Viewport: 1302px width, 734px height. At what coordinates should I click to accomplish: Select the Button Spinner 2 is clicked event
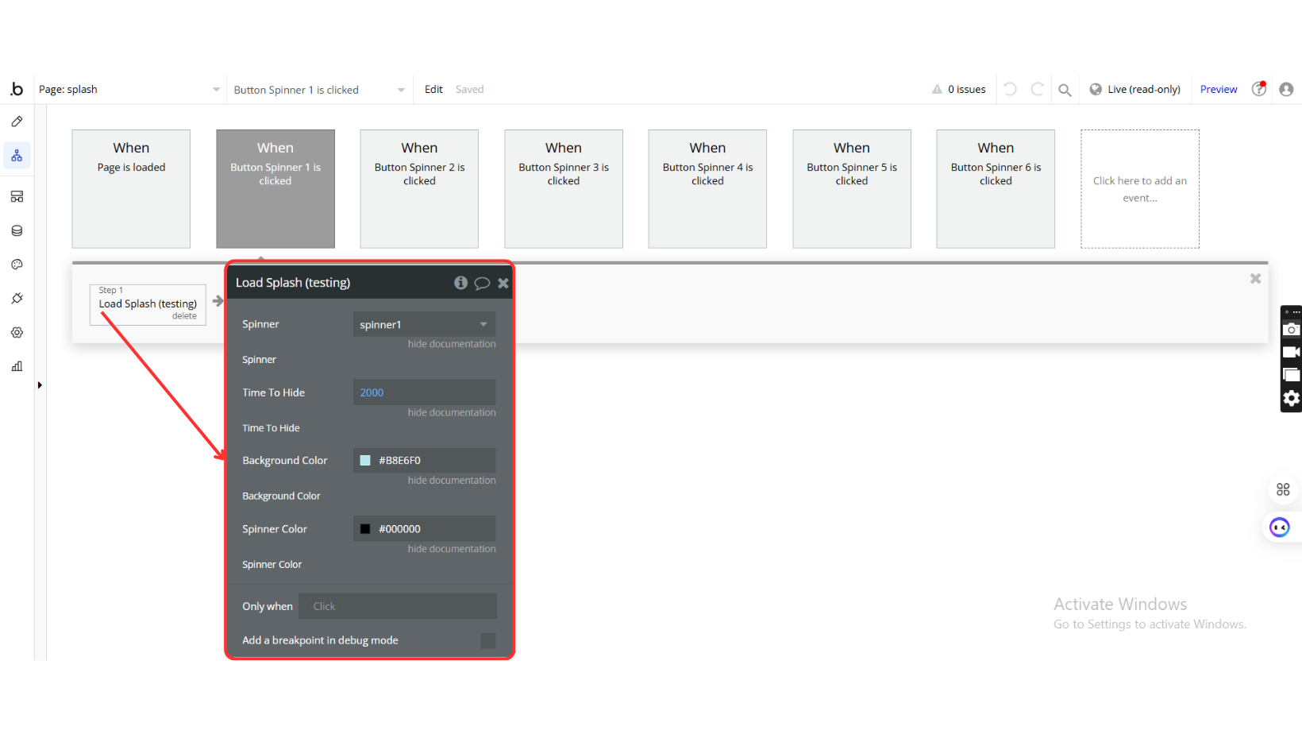click(x=419, y=189)
